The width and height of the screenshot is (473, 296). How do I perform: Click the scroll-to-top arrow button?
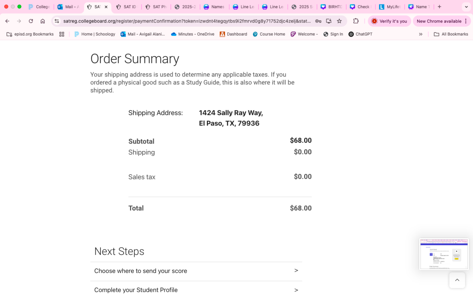(457, 280)
